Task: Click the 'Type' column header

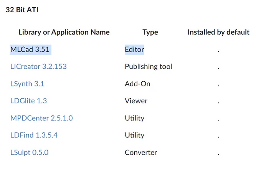Action: point(150,32)
